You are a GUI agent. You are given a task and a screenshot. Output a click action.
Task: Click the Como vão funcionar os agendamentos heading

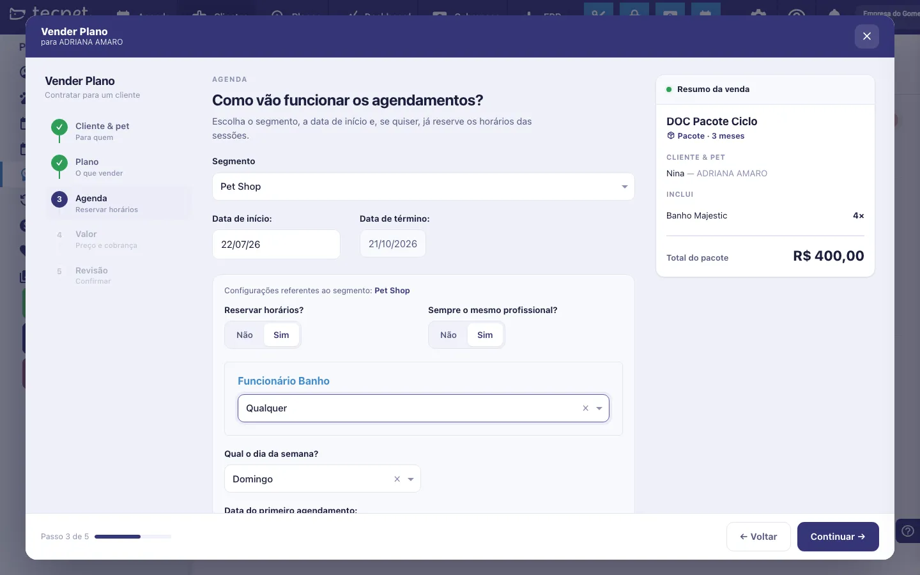tap(348, 100)
